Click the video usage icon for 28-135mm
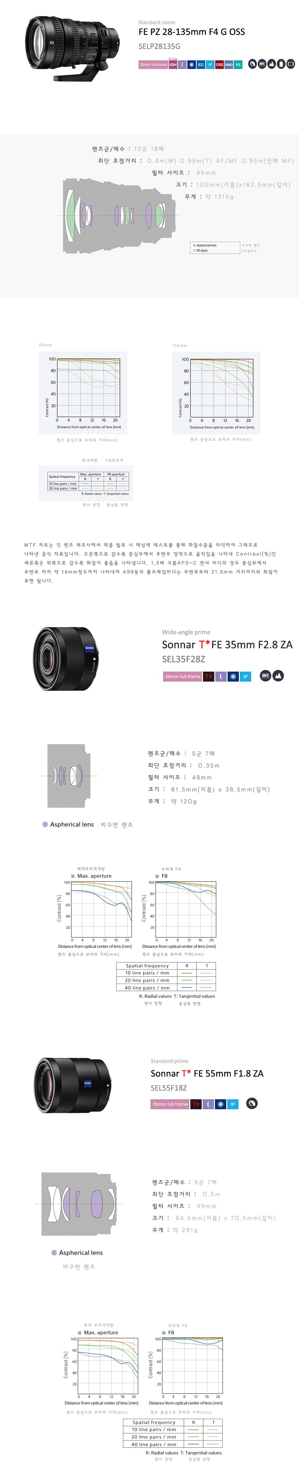This screenshot has width=299, height=1475. click(262, 64)
